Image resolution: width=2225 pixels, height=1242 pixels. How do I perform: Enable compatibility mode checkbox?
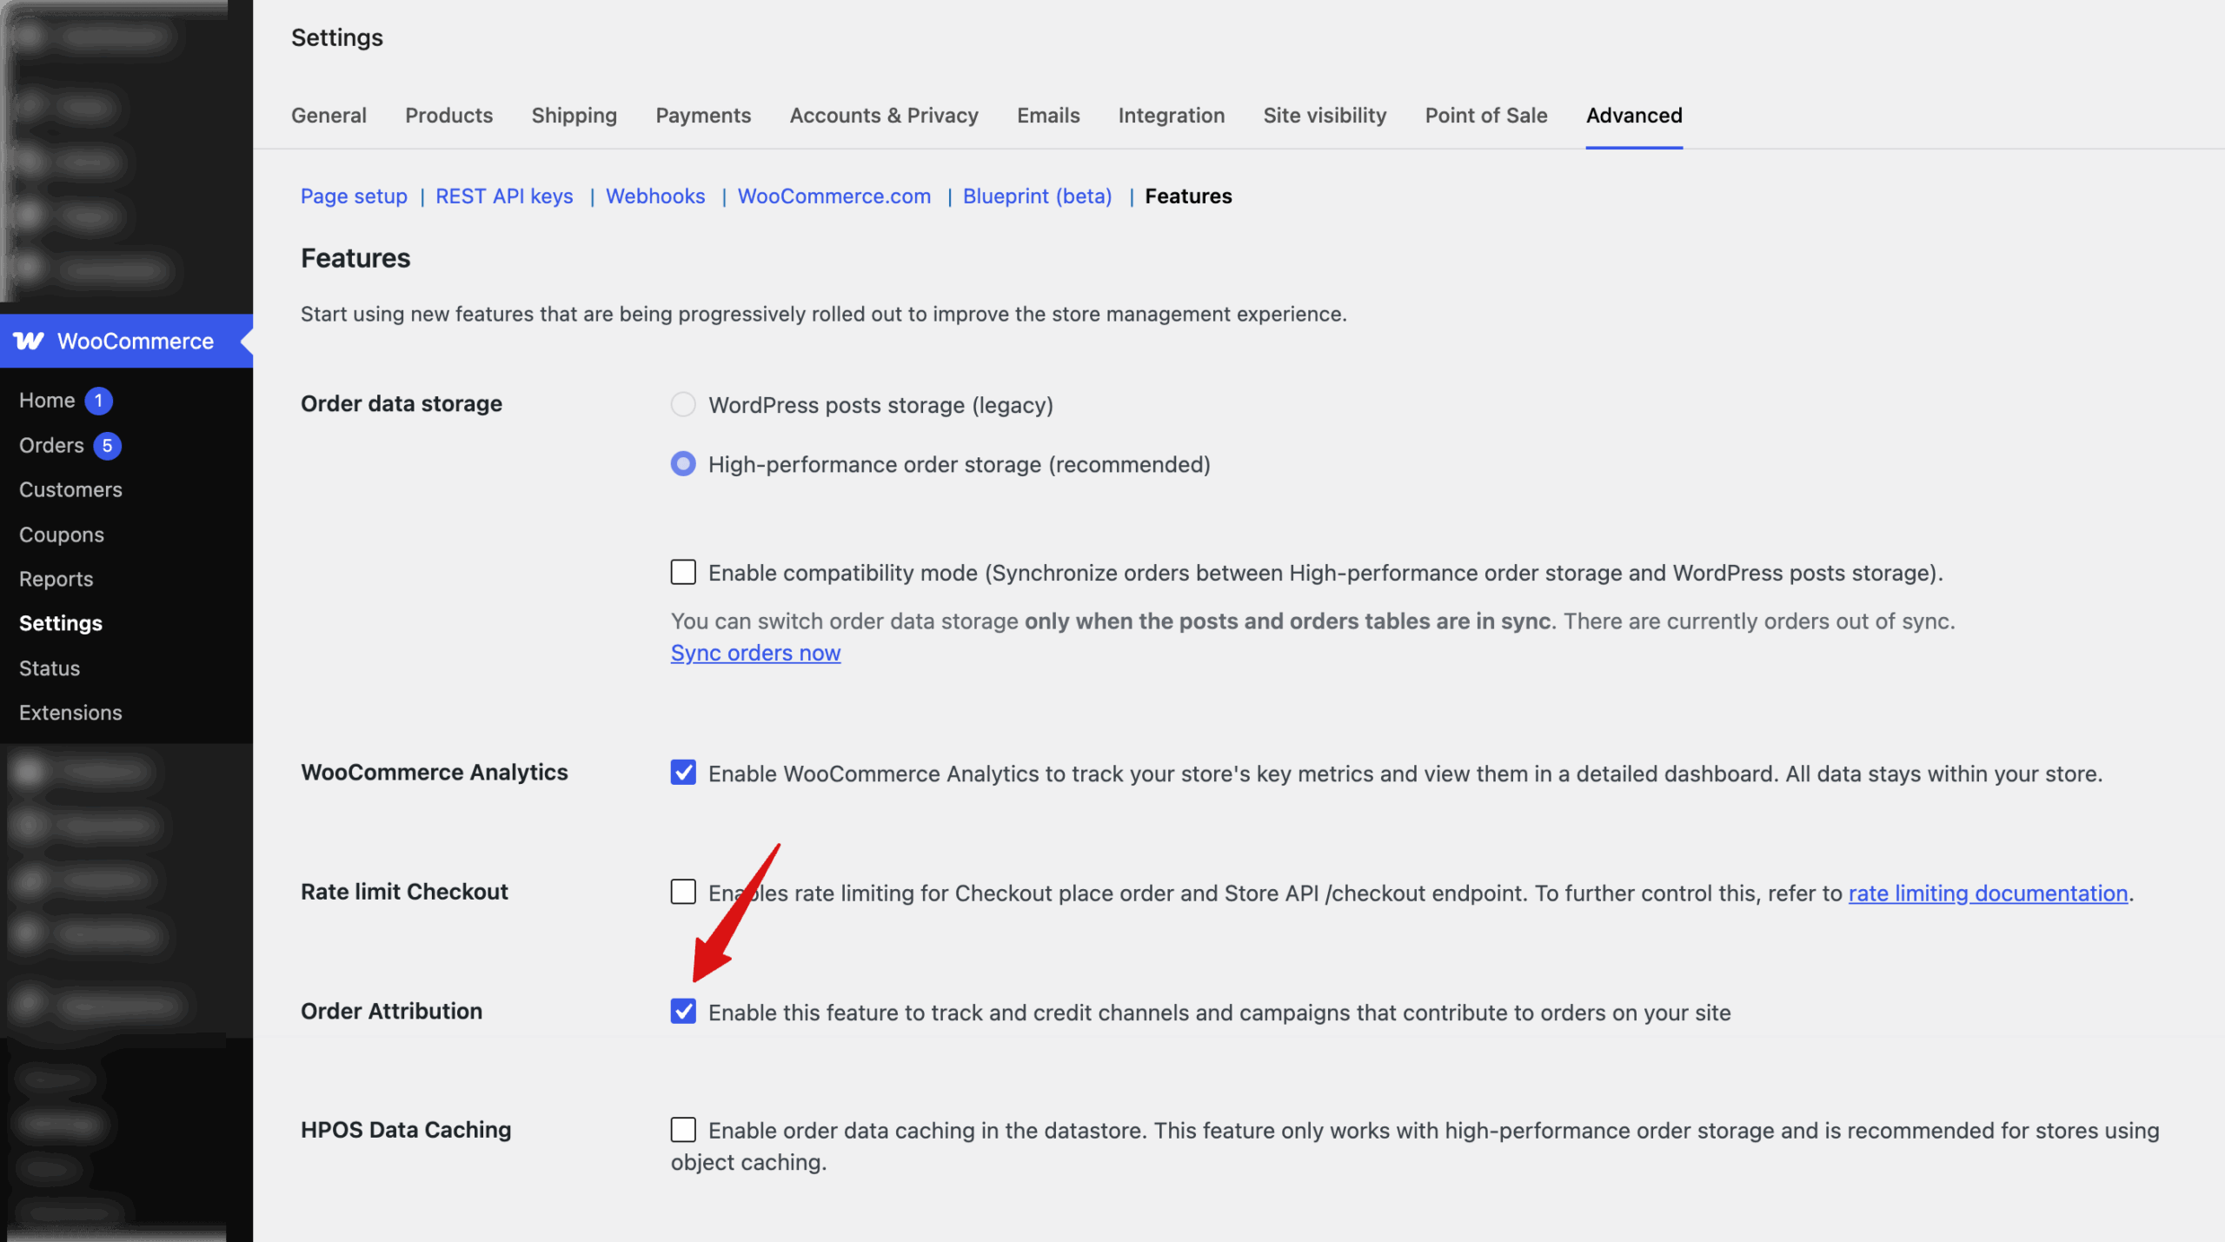[683, 572]
